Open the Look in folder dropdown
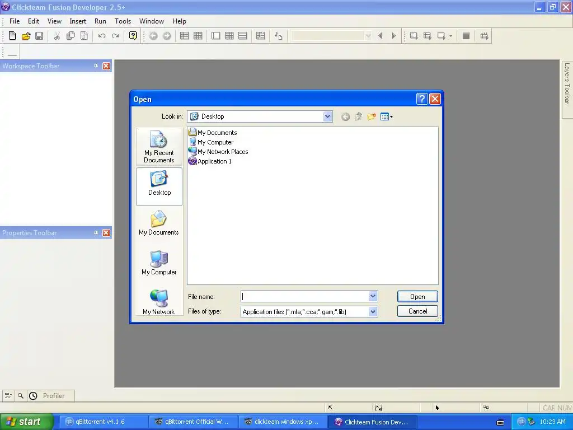Image resolution: width=573 pixels, height=430 pixels. pos(327,116)
